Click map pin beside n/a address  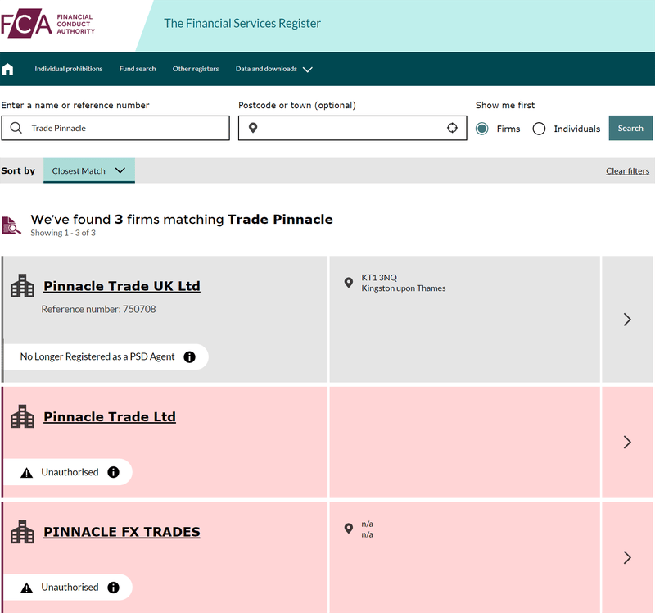(x=349, y=529)
